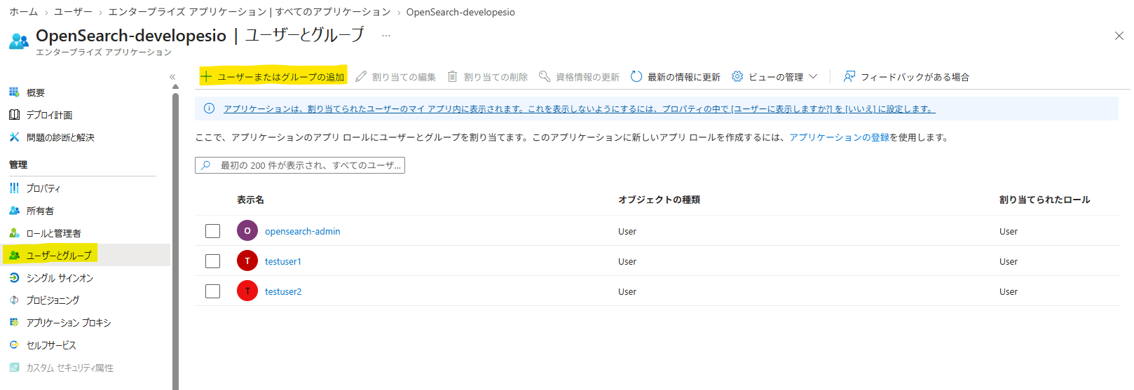
Task: Click 最新の情報に更新 button label
Action: coord(683,77)
